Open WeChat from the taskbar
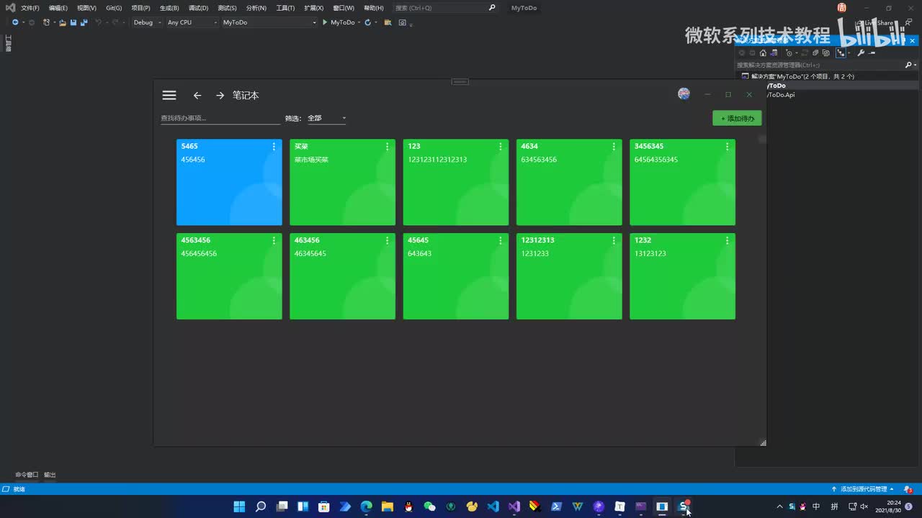This screenshot has height=518, width=922. [429, 506]
